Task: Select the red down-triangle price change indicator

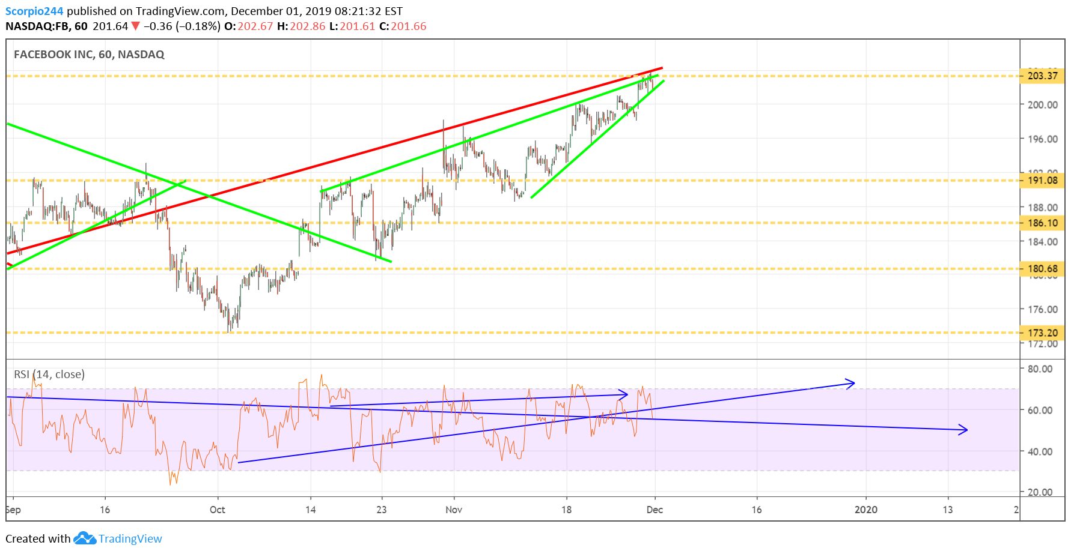Action: click(x=136, y=26)
